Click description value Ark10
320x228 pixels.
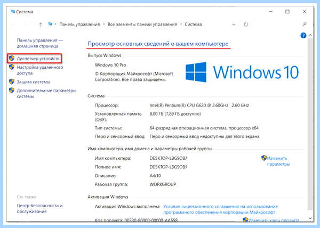point(155,176)
